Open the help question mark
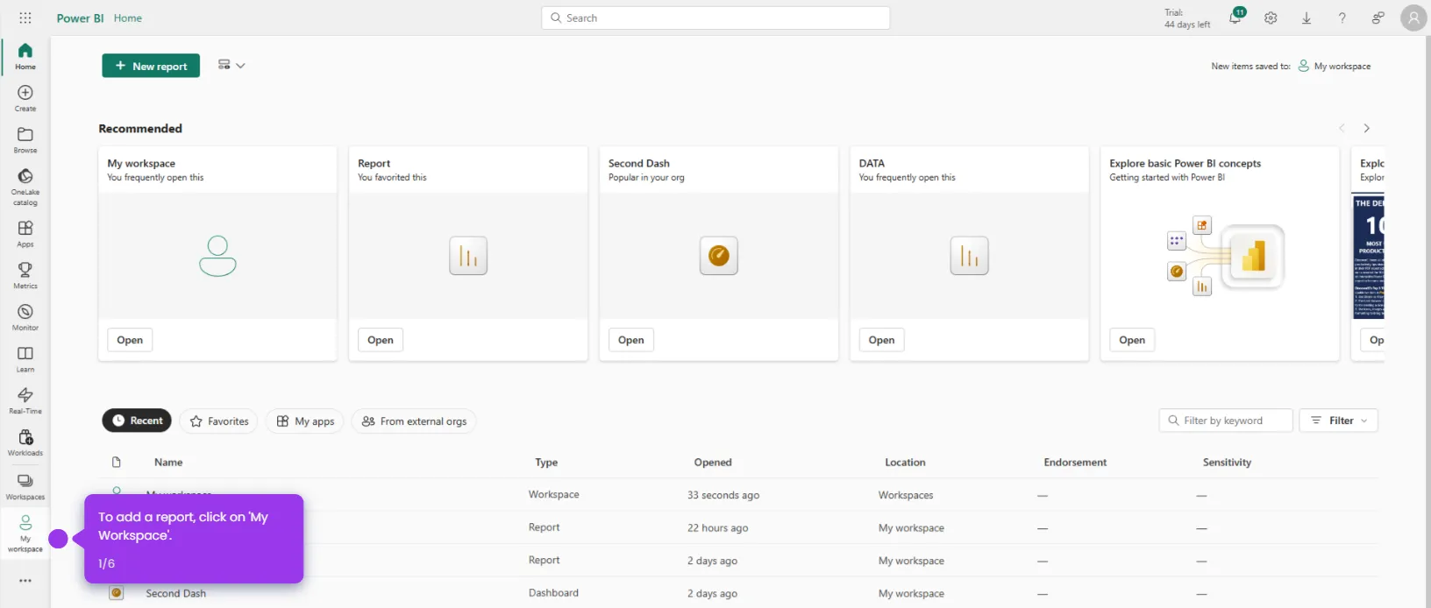Screen dimensions: 1431x608 (x=1342, y=18)
